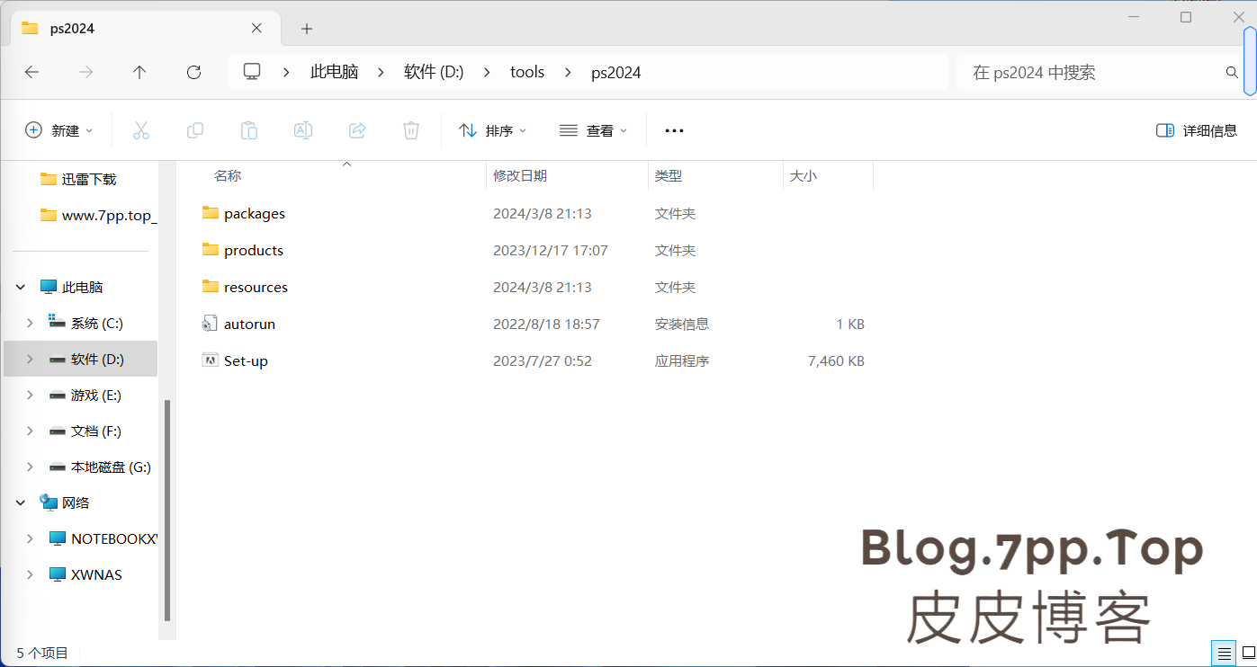
Task: Sort by the 修改日期 column header
Action: coord(520,176)
